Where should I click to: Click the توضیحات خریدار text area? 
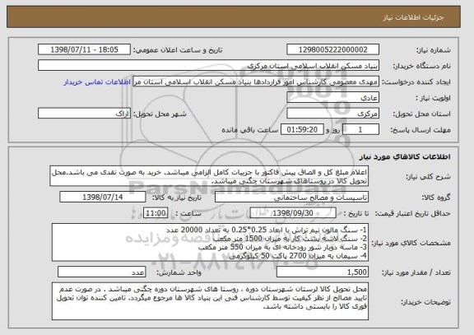[210, 301]
